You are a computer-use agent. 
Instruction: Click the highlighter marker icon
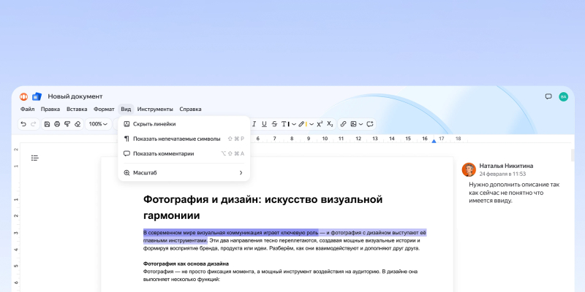point(302,124)
